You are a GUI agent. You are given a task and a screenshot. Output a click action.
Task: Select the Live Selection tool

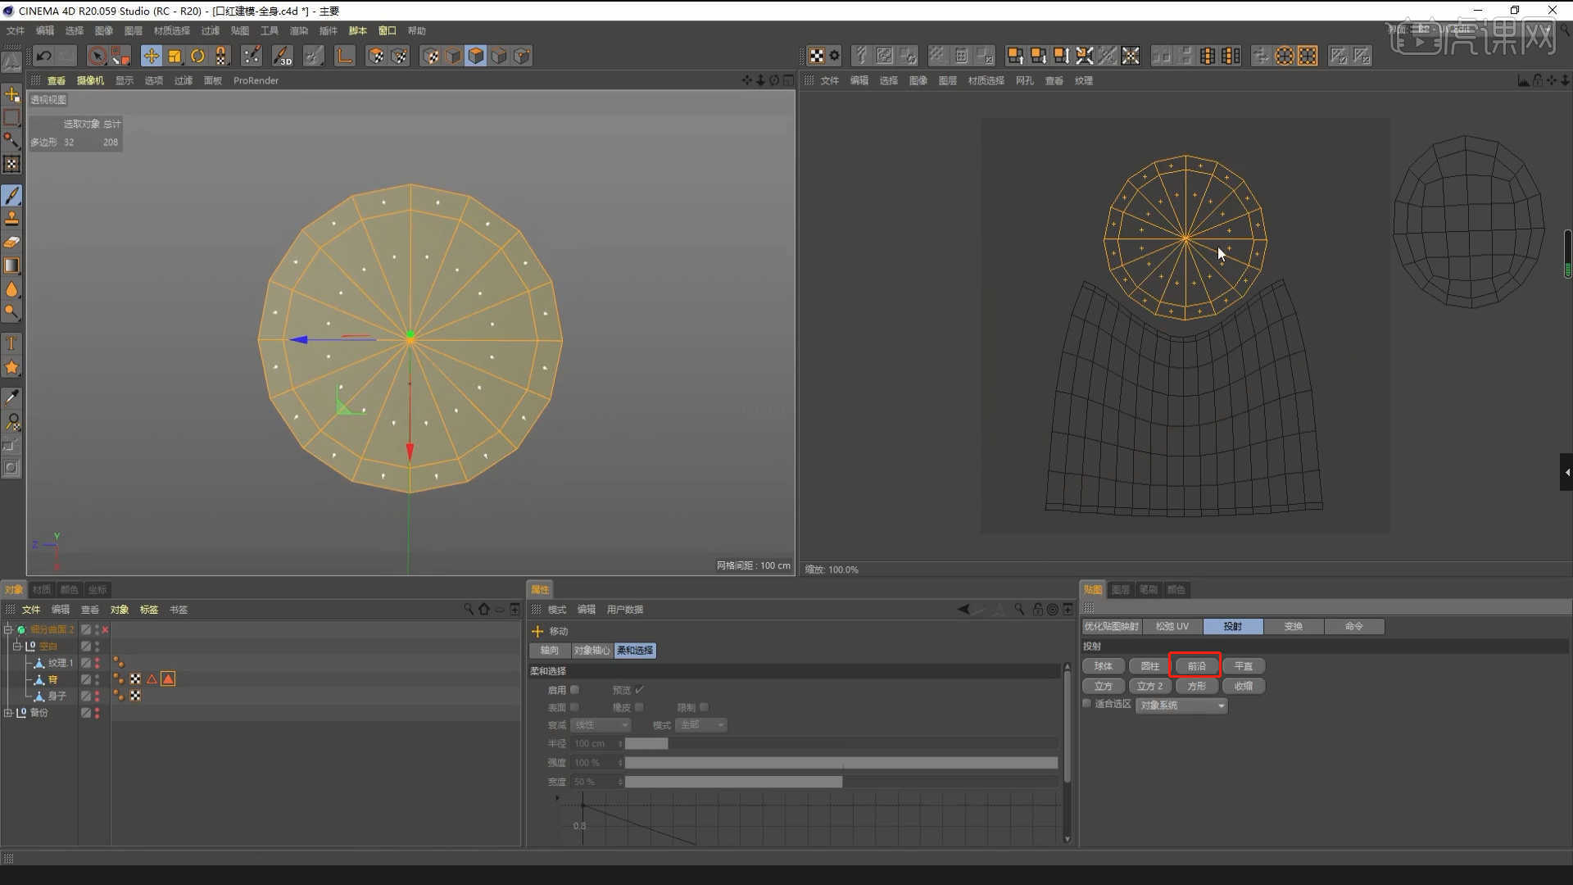[x=97, y=56]
